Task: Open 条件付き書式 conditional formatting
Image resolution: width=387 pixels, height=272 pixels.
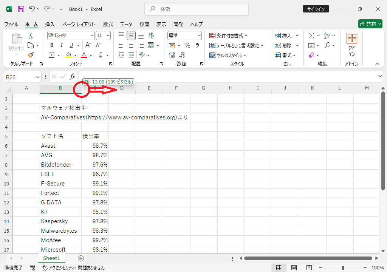Action: point(228,36)
